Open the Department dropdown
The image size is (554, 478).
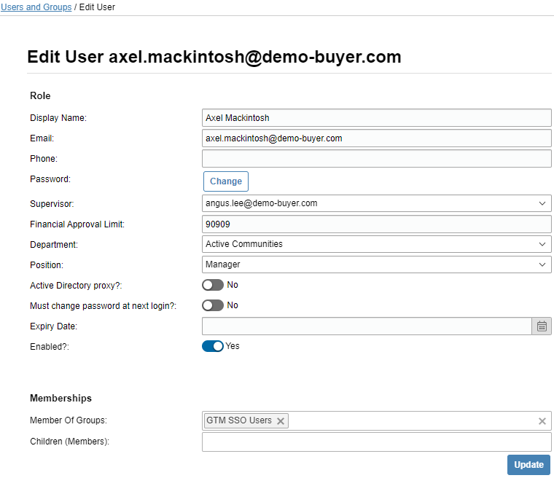click(x=377, y=244)
